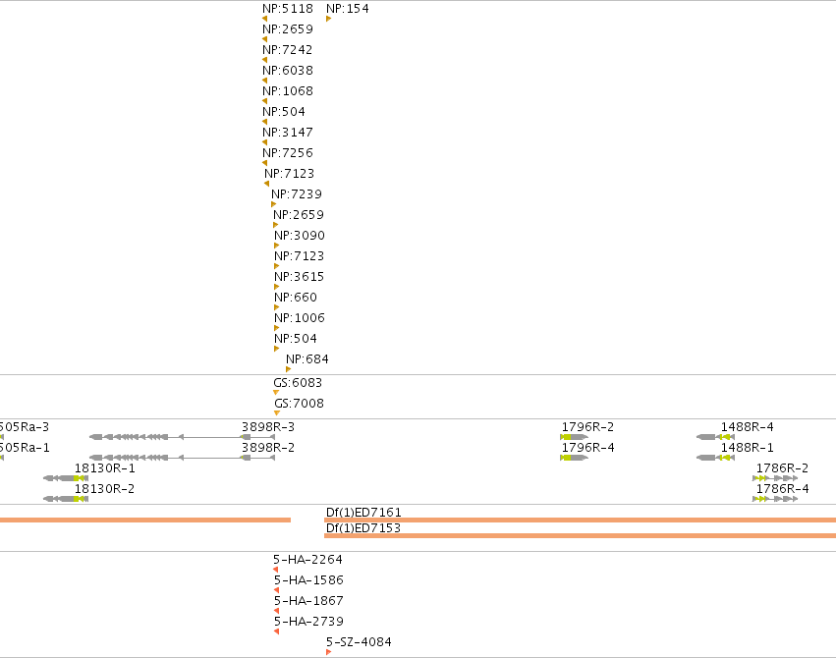This screenshot has width=836, height=658.
Task: Click the GS:6083 triangle marker
Action: point(276,393)
